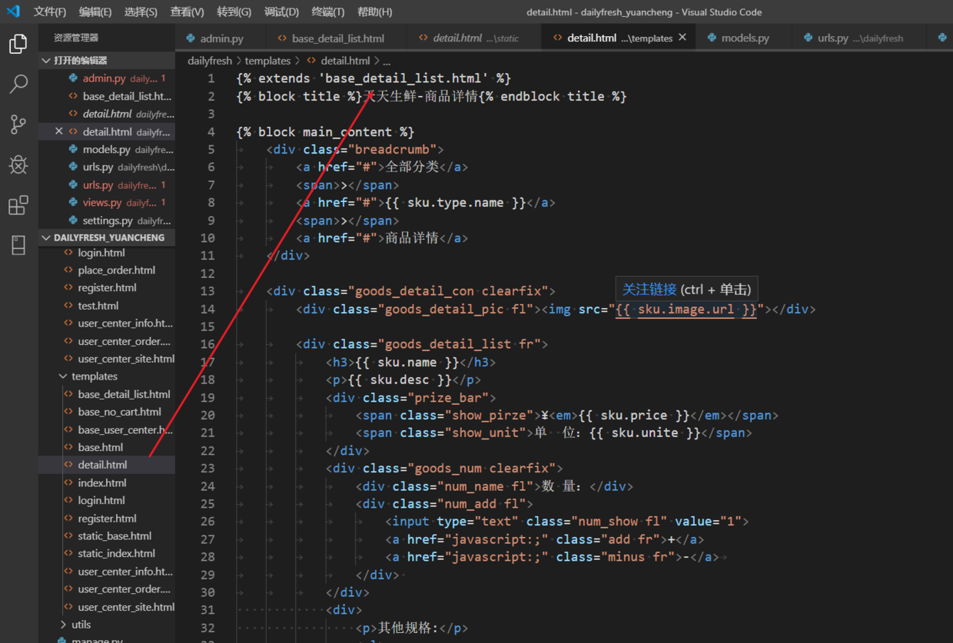Open index.html in templates folder
This screenshot has height=643, width=953.
click(107, 483)
